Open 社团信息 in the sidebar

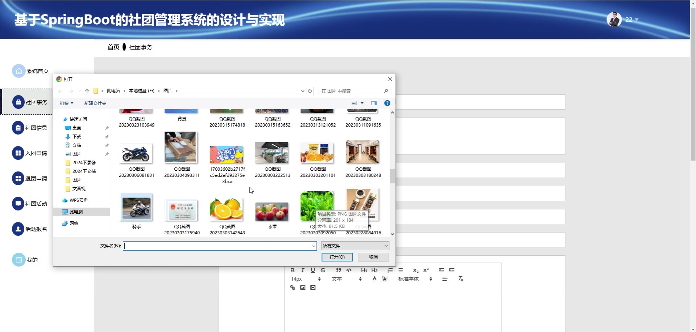tap(30, 128)
